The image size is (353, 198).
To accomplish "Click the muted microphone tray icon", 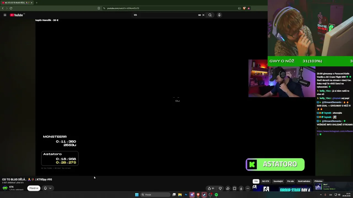I will tap(325, 195).
